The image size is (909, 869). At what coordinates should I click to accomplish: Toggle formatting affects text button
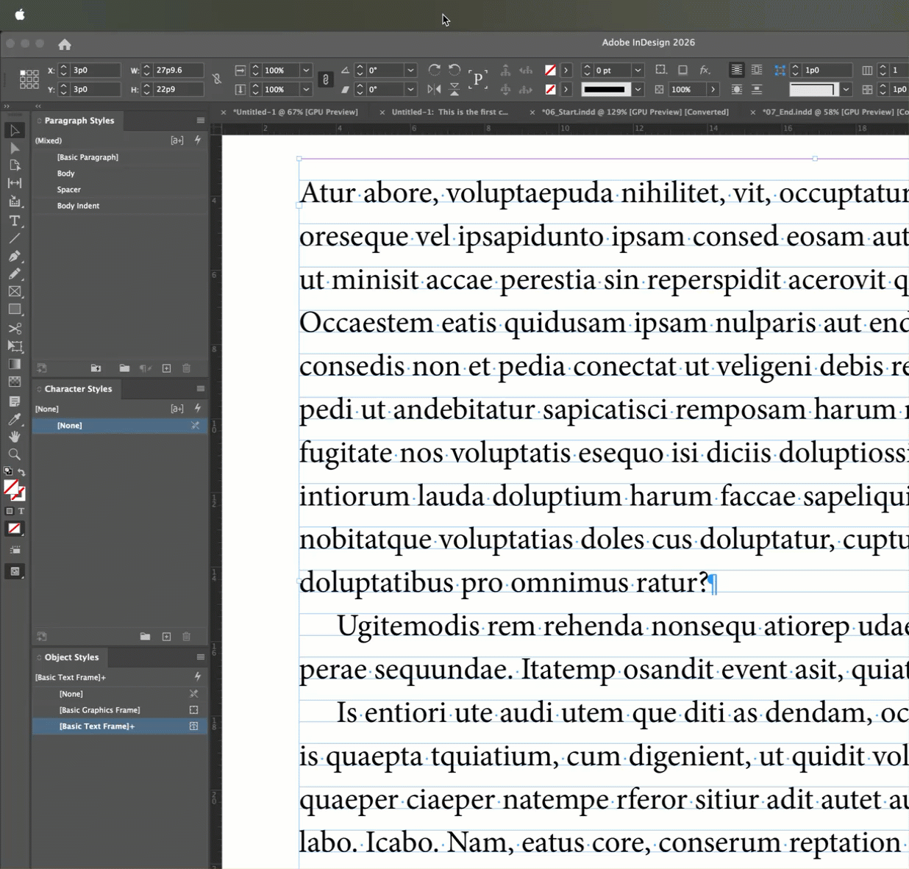[21, 511]
